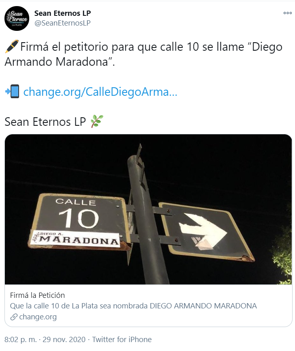This screenshot has height=351, width=295.
Task: Click the Maradona sticker on the sign photo
Action: click(75, 239)
